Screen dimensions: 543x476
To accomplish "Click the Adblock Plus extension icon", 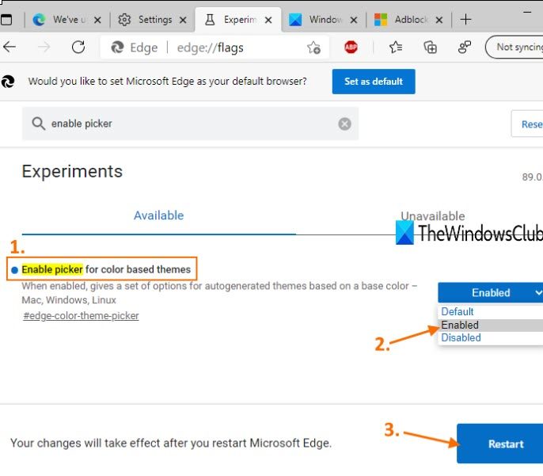I will tap(351, 48).
